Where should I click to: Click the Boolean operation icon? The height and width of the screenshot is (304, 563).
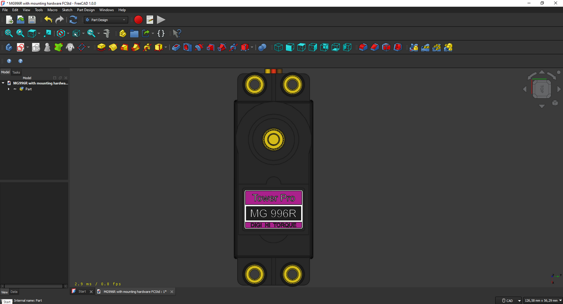[x=262, y=47]
